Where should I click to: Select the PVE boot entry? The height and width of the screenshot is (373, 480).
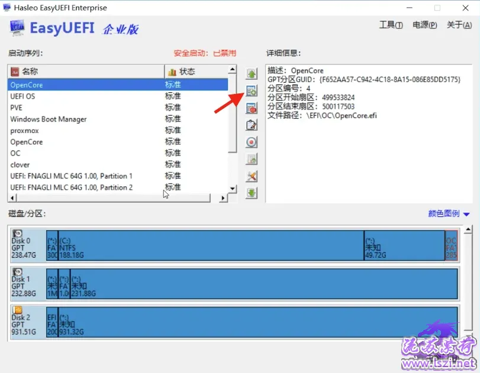click(118, 108)
